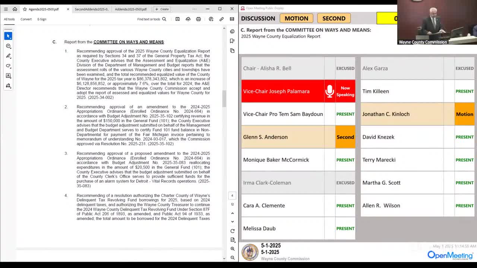This screenshot has width=477, height=268.
Task: Switch to the SecondAddenda2025 tab
Action: (x=92, y=9)
